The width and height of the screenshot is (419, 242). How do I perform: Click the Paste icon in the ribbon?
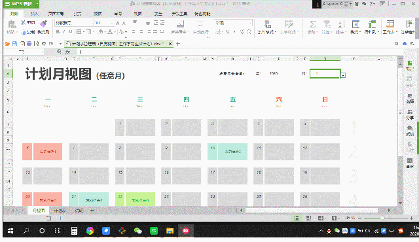coord(12,25)
